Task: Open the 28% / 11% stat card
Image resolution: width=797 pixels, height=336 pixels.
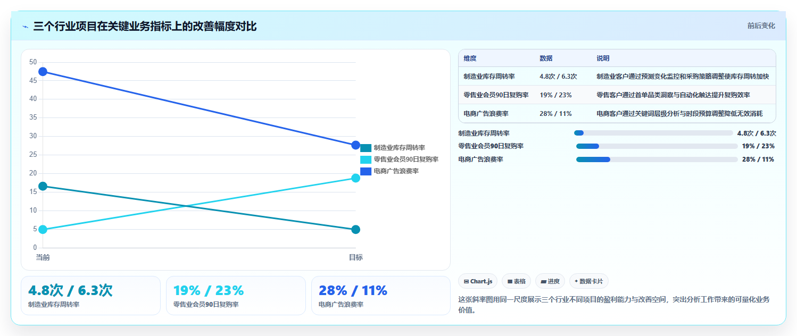Action: coord(381,296)
